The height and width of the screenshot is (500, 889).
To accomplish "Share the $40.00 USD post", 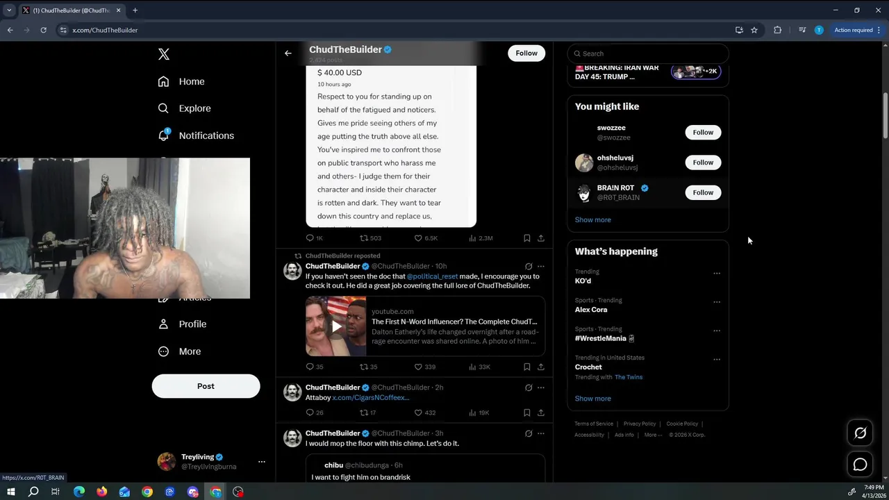I will pyautogui.click(x=541, y=238).
